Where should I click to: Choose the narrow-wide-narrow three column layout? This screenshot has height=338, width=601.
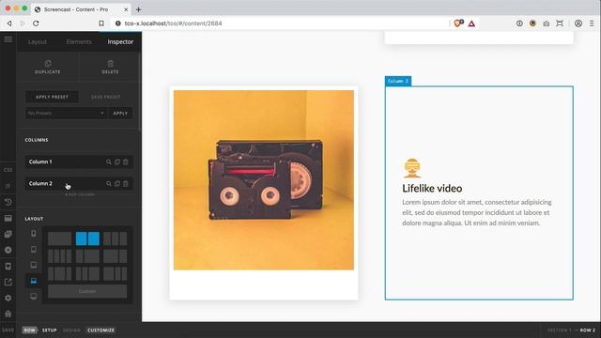coord(59,274)
